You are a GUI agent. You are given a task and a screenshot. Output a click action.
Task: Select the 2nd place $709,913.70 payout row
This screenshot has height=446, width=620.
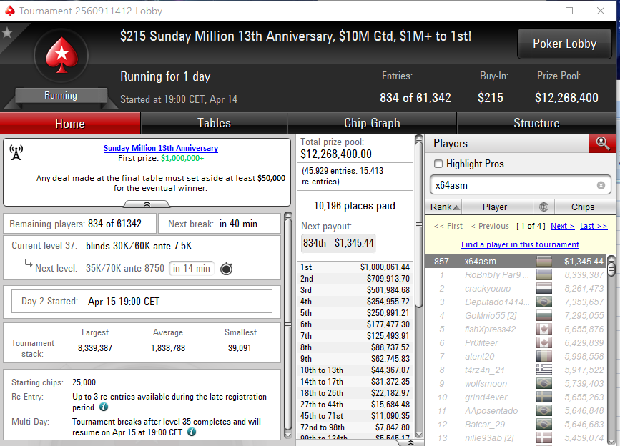[x=355, y=279]
